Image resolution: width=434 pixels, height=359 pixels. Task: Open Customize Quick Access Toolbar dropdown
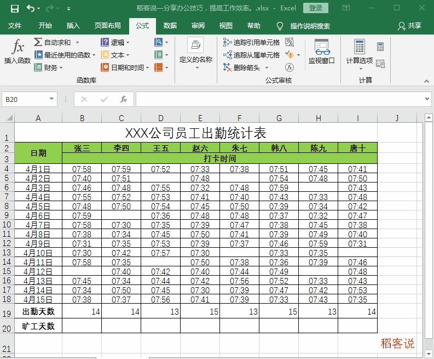(x=68, y=9)
